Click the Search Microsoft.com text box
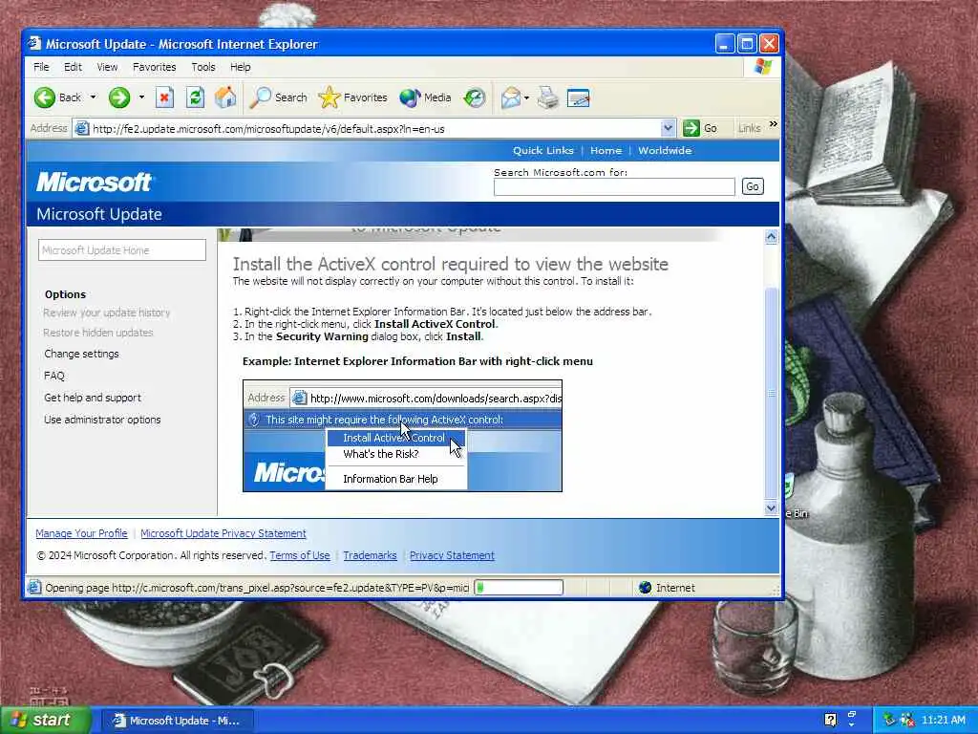Viewport: 978px width, 734px height. [614, 186]
